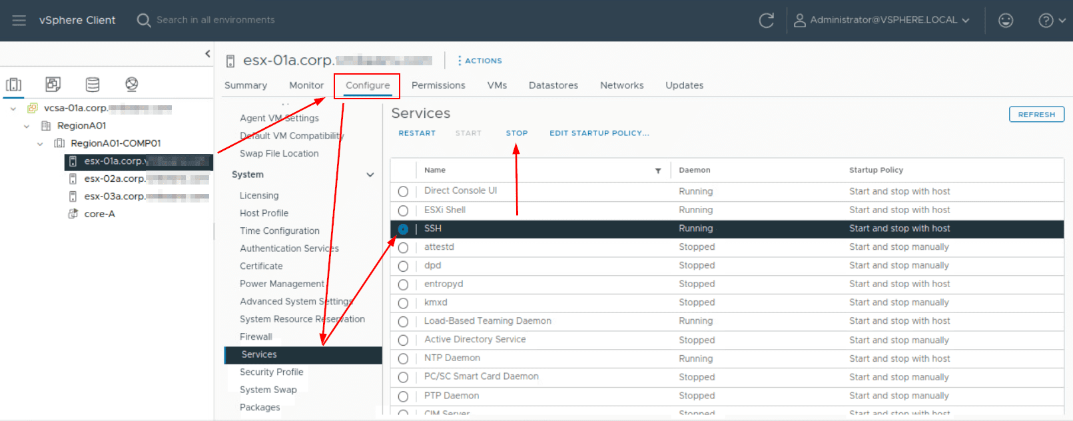Open the Summary tab

[246, 85]
